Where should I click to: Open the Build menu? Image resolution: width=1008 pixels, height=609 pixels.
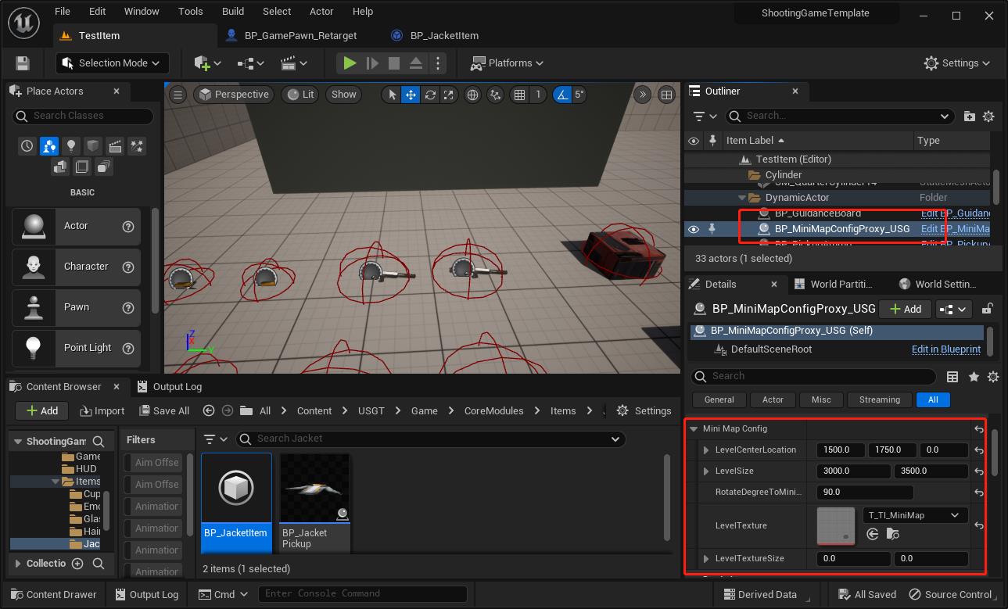click(233, 12)
